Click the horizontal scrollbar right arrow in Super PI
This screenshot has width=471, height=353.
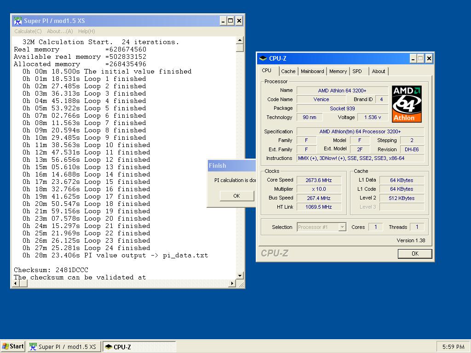tap(232, 283)
